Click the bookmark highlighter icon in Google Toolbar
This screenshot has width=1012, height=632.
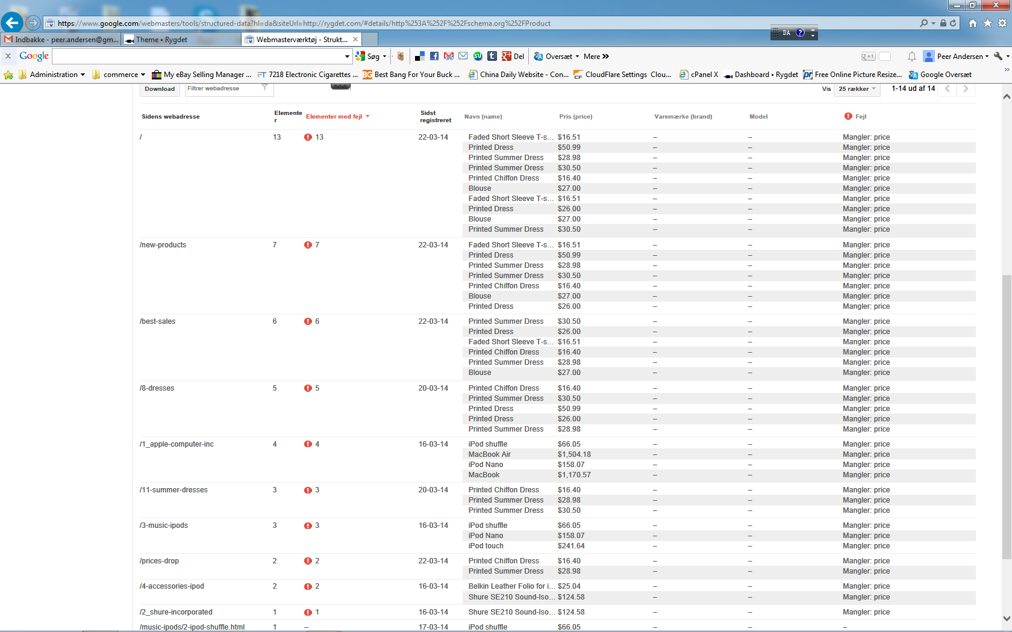click(401, 56)
